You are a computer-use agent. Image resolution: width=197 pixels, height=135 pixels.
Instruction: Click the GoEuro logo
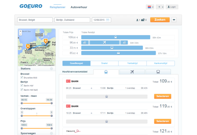pyautogui.click(x=31, y=6)
